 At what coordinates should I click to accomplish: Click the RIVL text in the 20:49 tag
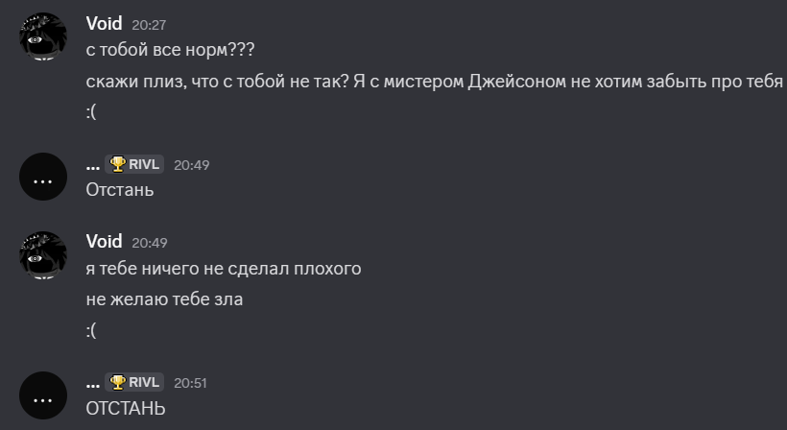pos(144,164)
